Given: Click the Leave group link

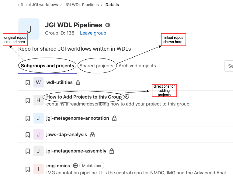Looking at the screenshot, I should 93,33.
